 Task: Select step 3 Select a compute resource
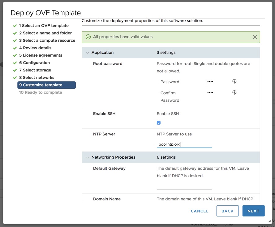47,41
